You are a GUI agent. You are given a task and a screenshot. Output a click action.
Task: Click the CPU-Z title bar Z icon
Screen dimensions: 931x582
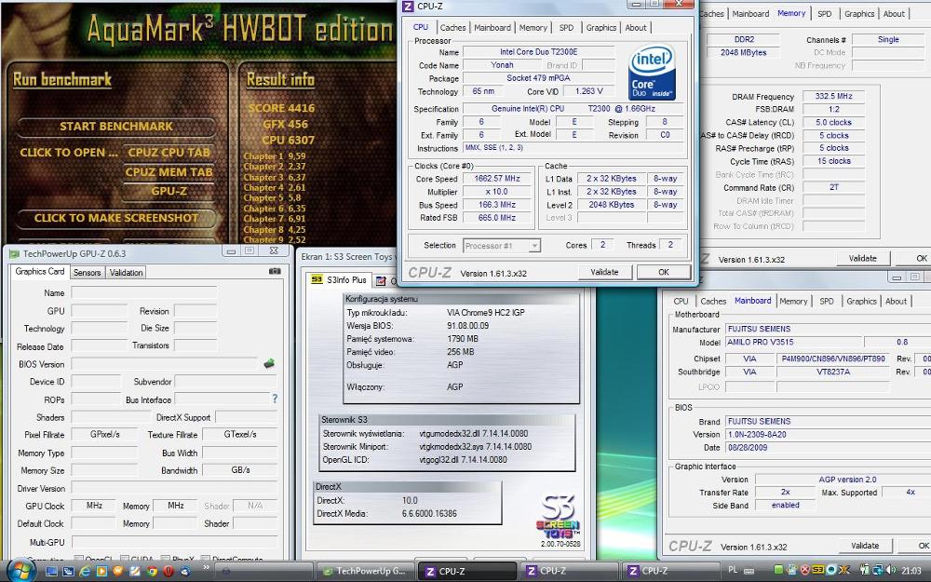[408, 7]
